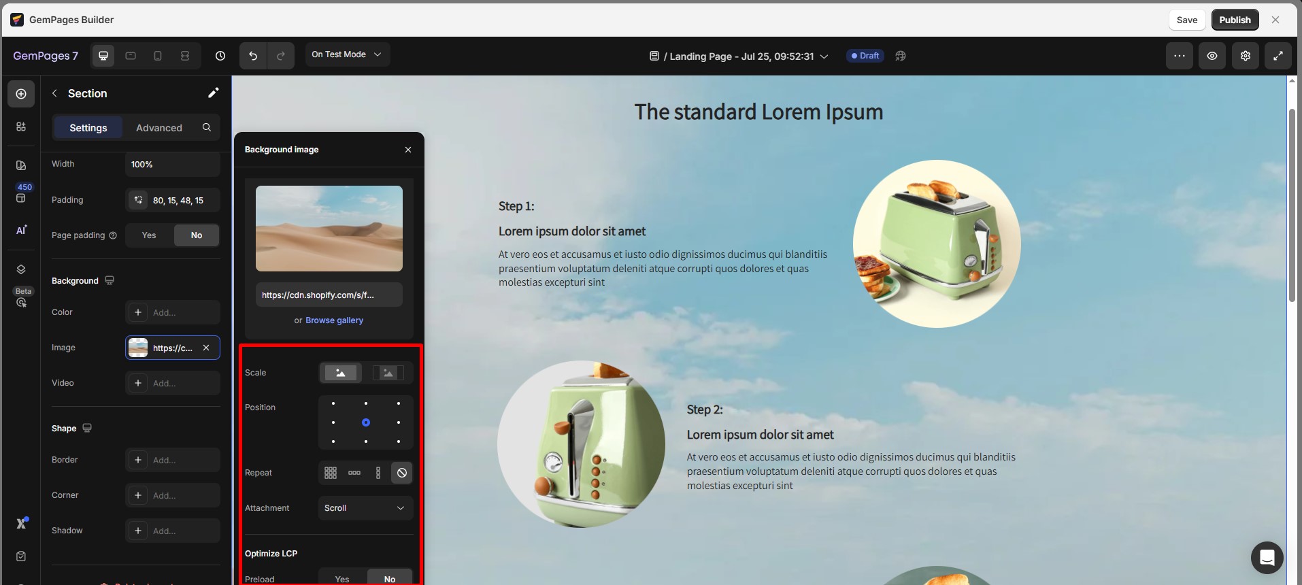The width and height of the screenshot is (1302, 585).
Task: Go back from the Section panel
Action: click(x=54, y=93)
